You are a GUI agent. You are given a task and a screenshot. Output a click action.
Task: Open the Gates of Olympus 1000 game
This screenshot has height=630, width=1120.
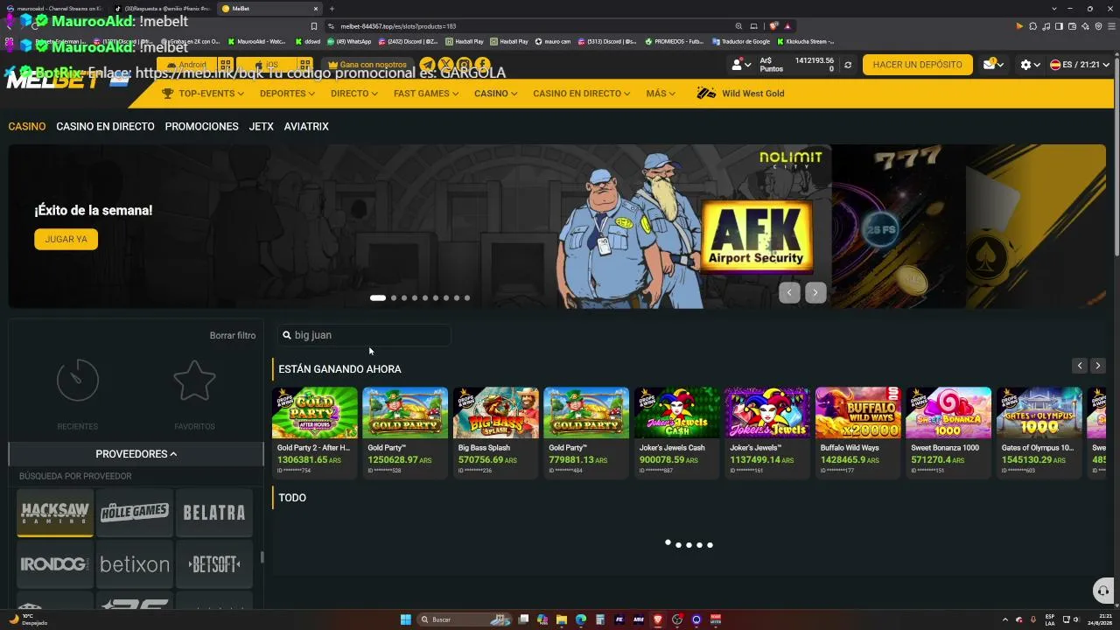point(1039,433)
